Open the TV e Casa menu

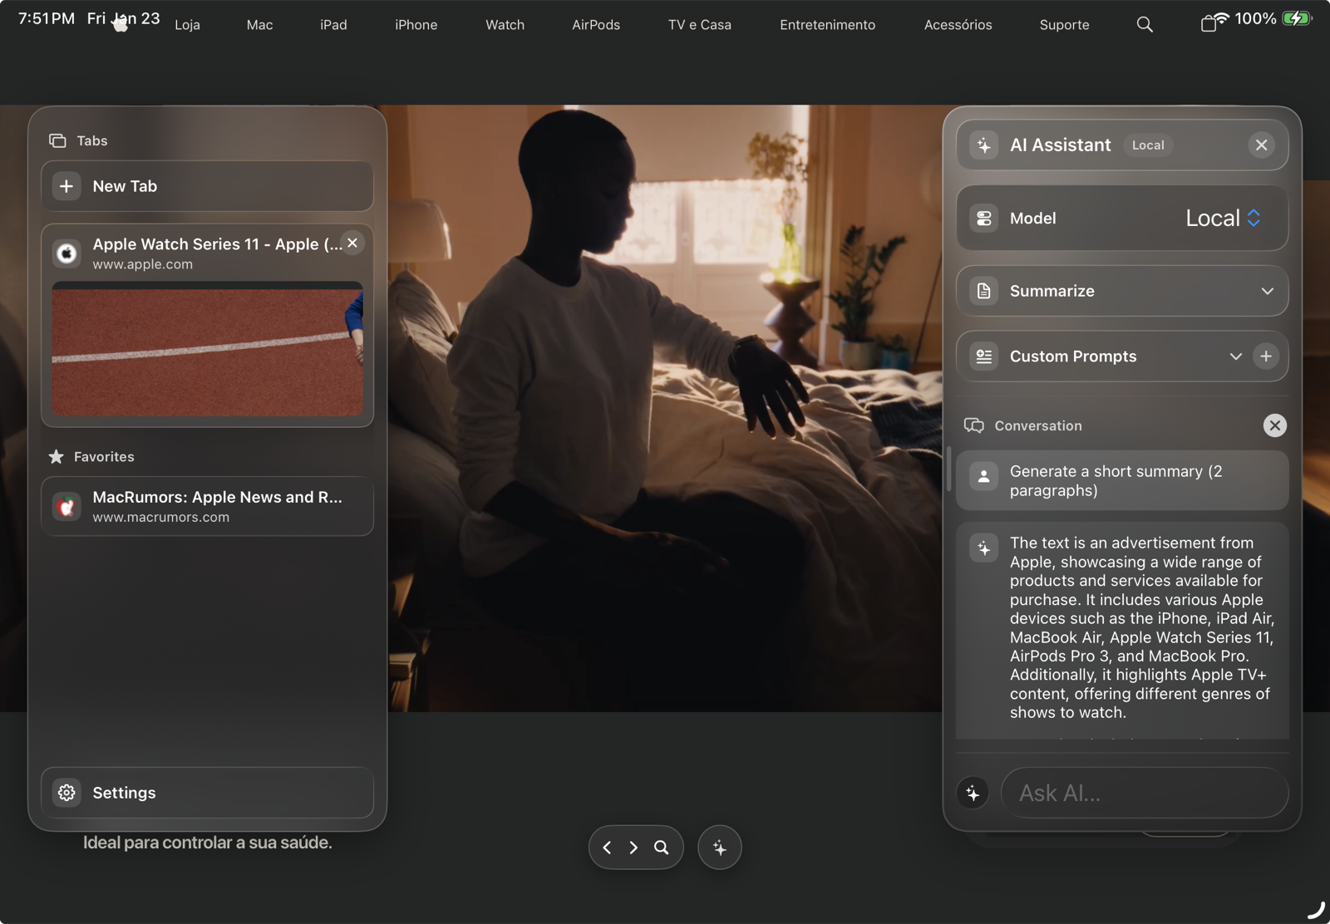[x=700, y=25]
